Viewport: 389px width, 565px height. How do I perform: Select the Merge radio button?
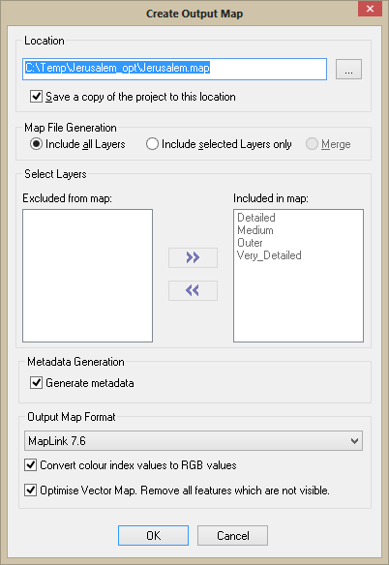point(312,144)
